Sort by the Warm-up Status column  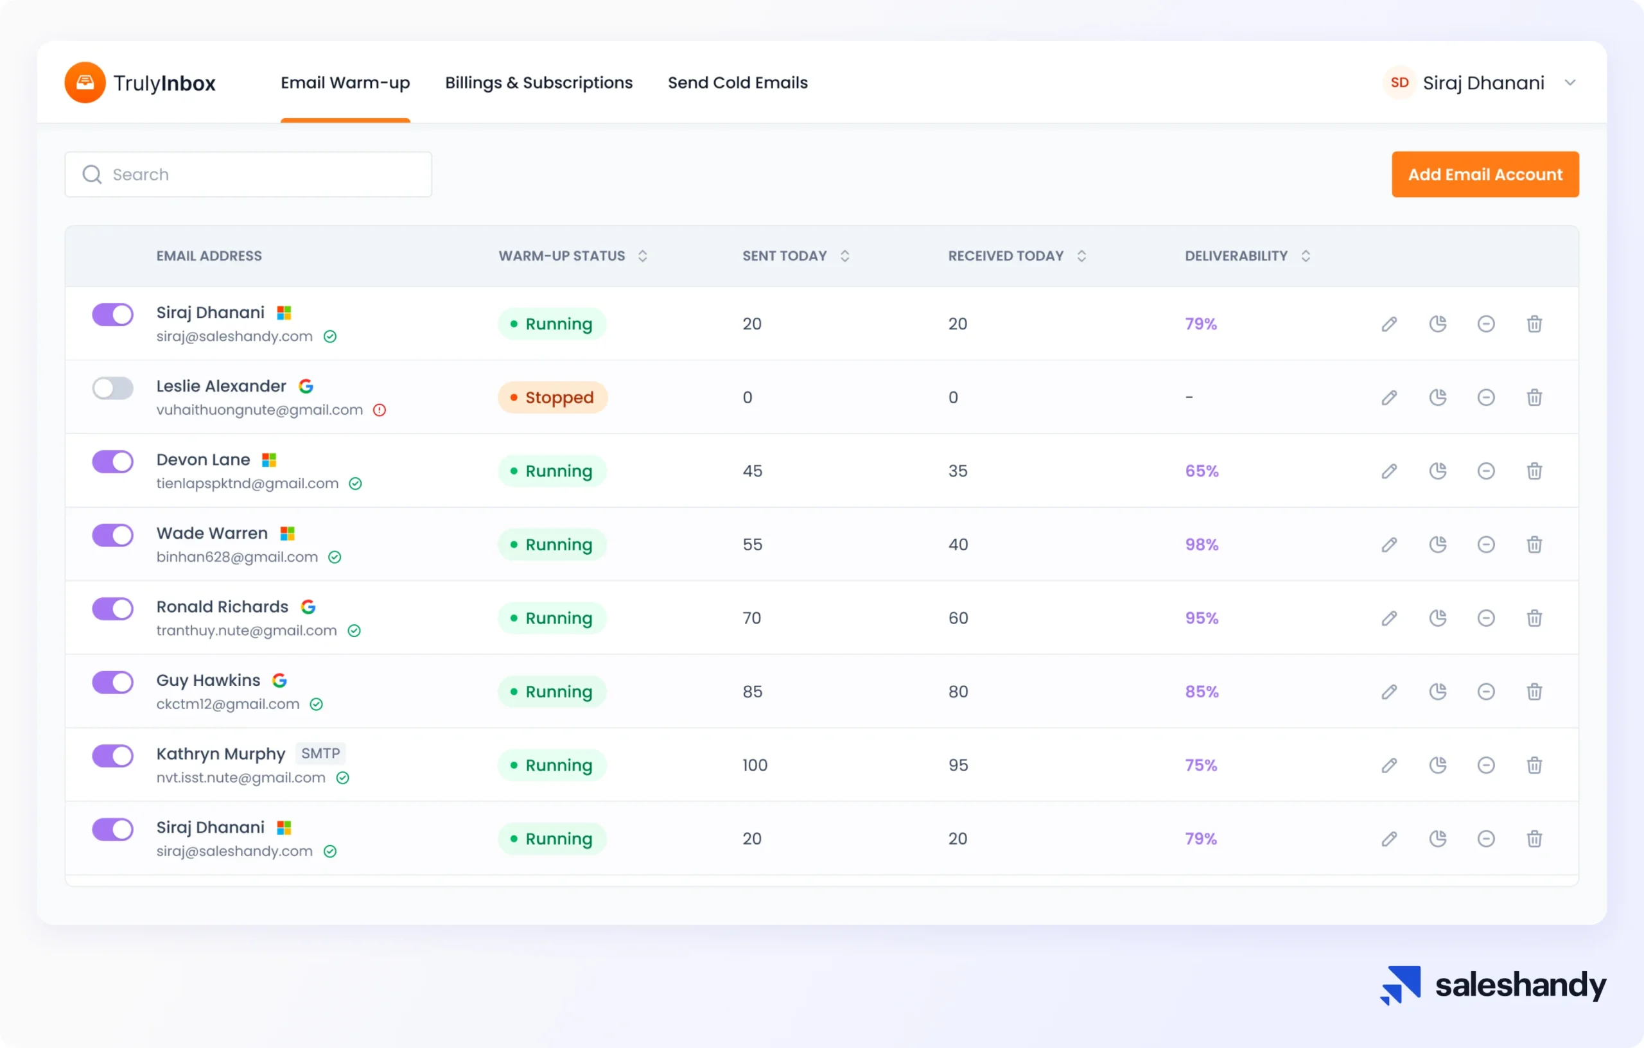tap(642, 256)
